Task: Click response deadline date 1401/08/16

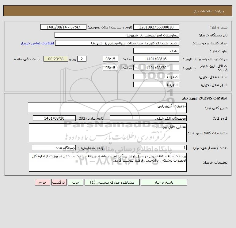Action: (156, 59)
